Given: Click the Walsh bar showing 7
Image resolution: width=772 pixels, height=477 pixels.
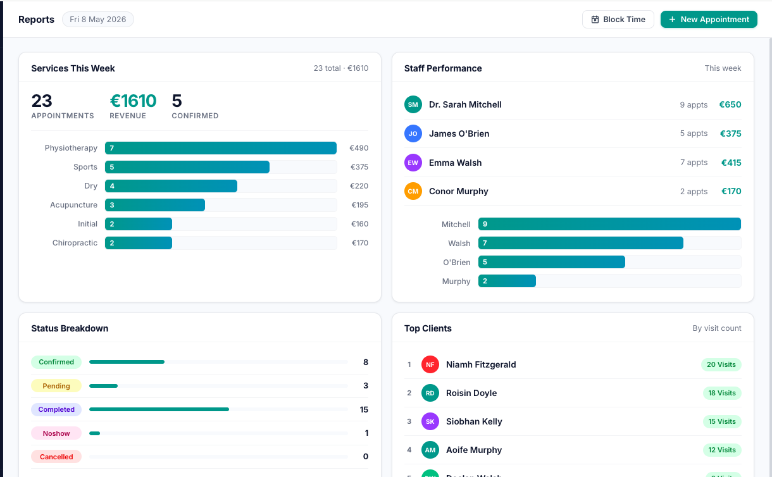Looking at the screenshot, I should coord(581,243).
